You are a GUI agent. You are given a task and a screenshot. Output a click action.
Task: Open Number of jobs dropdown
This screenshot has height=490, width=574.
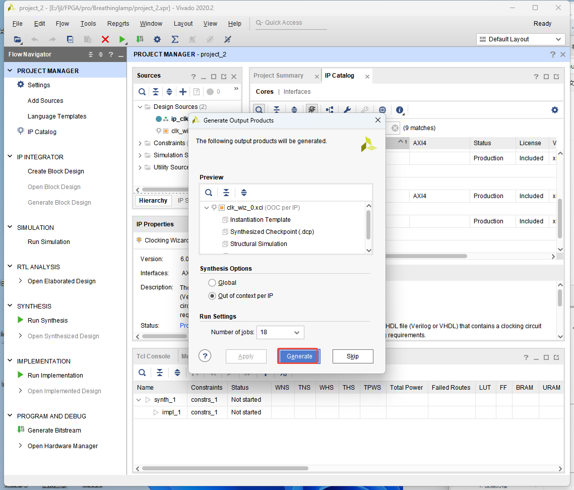pos(280,333)
